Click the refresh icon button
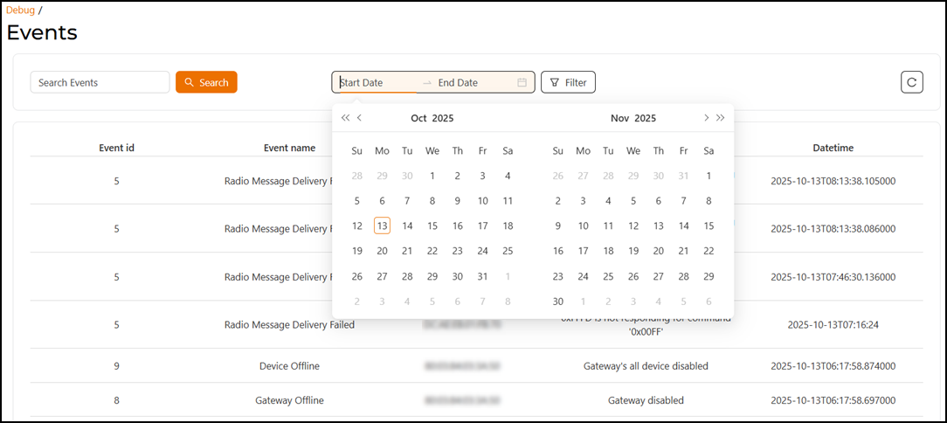The height and width of the screenshot is (423, 947). pyautogui.click(x=912, y=82)
